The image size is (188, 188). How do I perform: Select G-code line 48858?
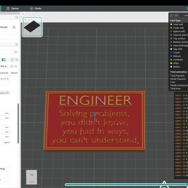click(x=181, y=150)
